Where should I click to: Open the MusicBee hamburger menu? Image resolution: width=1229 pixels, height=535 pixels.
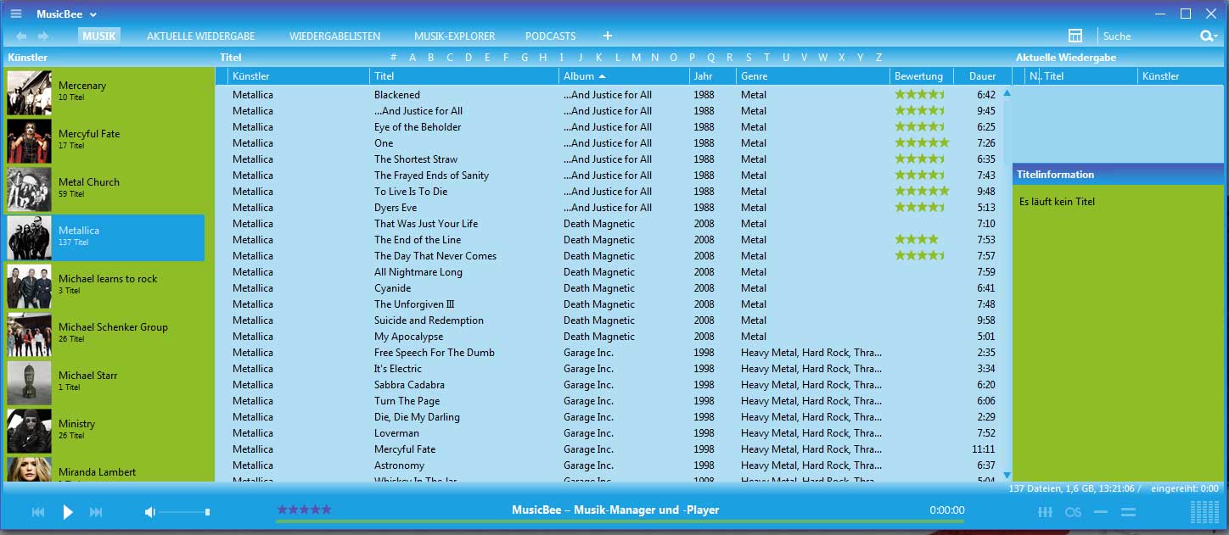coord(16,14)
